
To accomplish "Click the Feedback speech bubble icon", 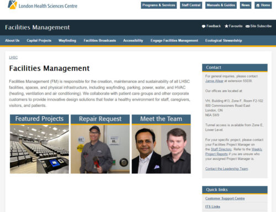I will (x=204, y=26).
